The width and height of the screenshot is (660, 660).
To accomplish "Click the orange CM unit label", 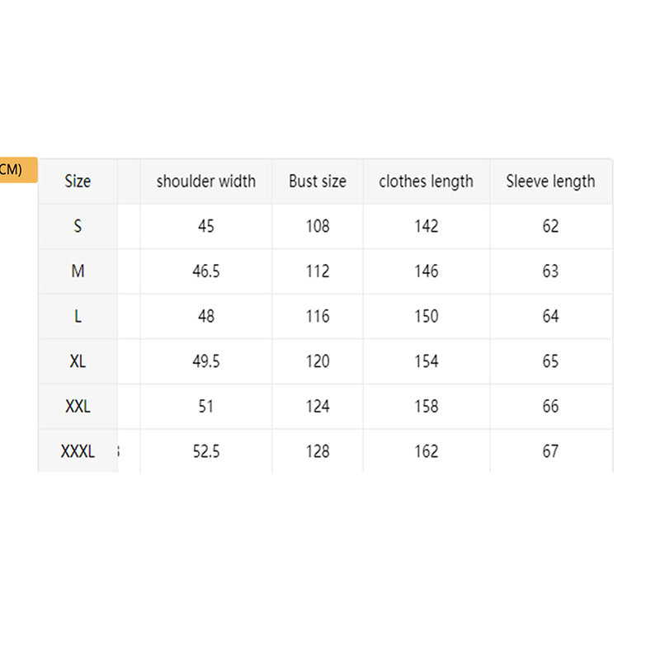I will coord(16,170).
